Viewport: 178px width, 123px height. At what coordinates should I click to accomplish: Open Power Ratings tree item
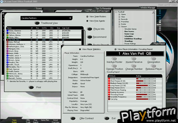tap(130, 44)
